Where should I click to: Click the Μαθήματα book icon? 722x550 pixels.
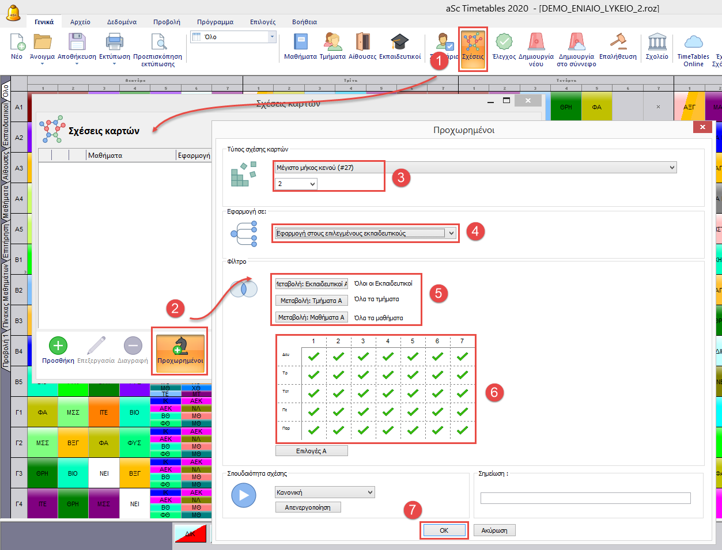pos(300,43)
